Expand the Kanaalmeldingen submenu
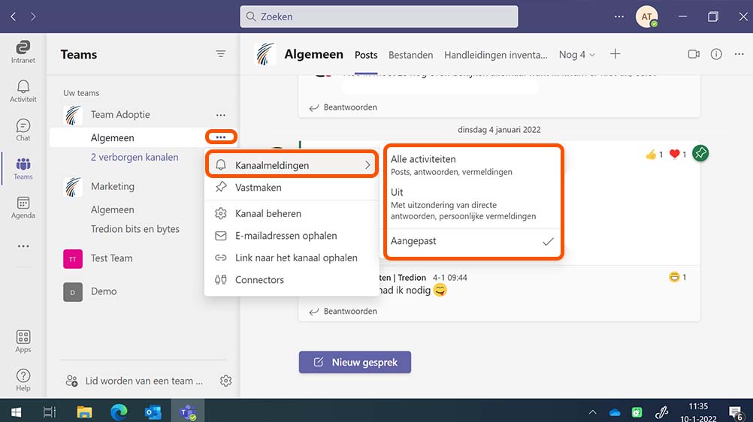Image resolution: width=753 pixels, height=422 pixels. click(293, 165)
